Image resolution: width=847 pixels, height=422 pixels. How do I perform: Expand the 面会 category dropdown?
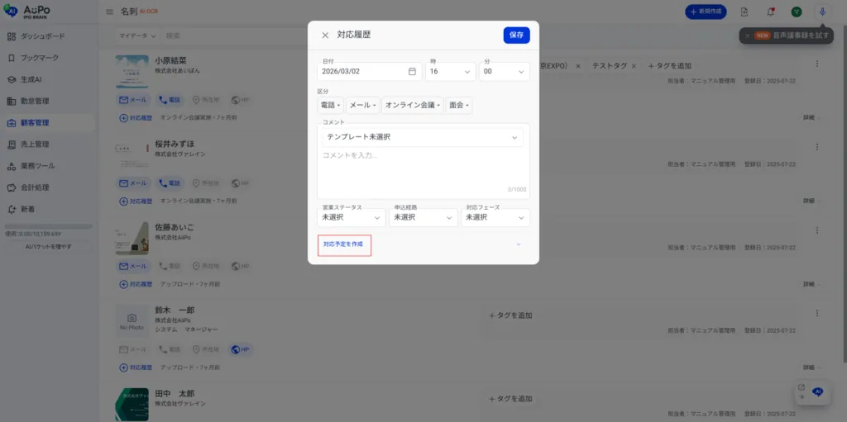pos(459,105)
